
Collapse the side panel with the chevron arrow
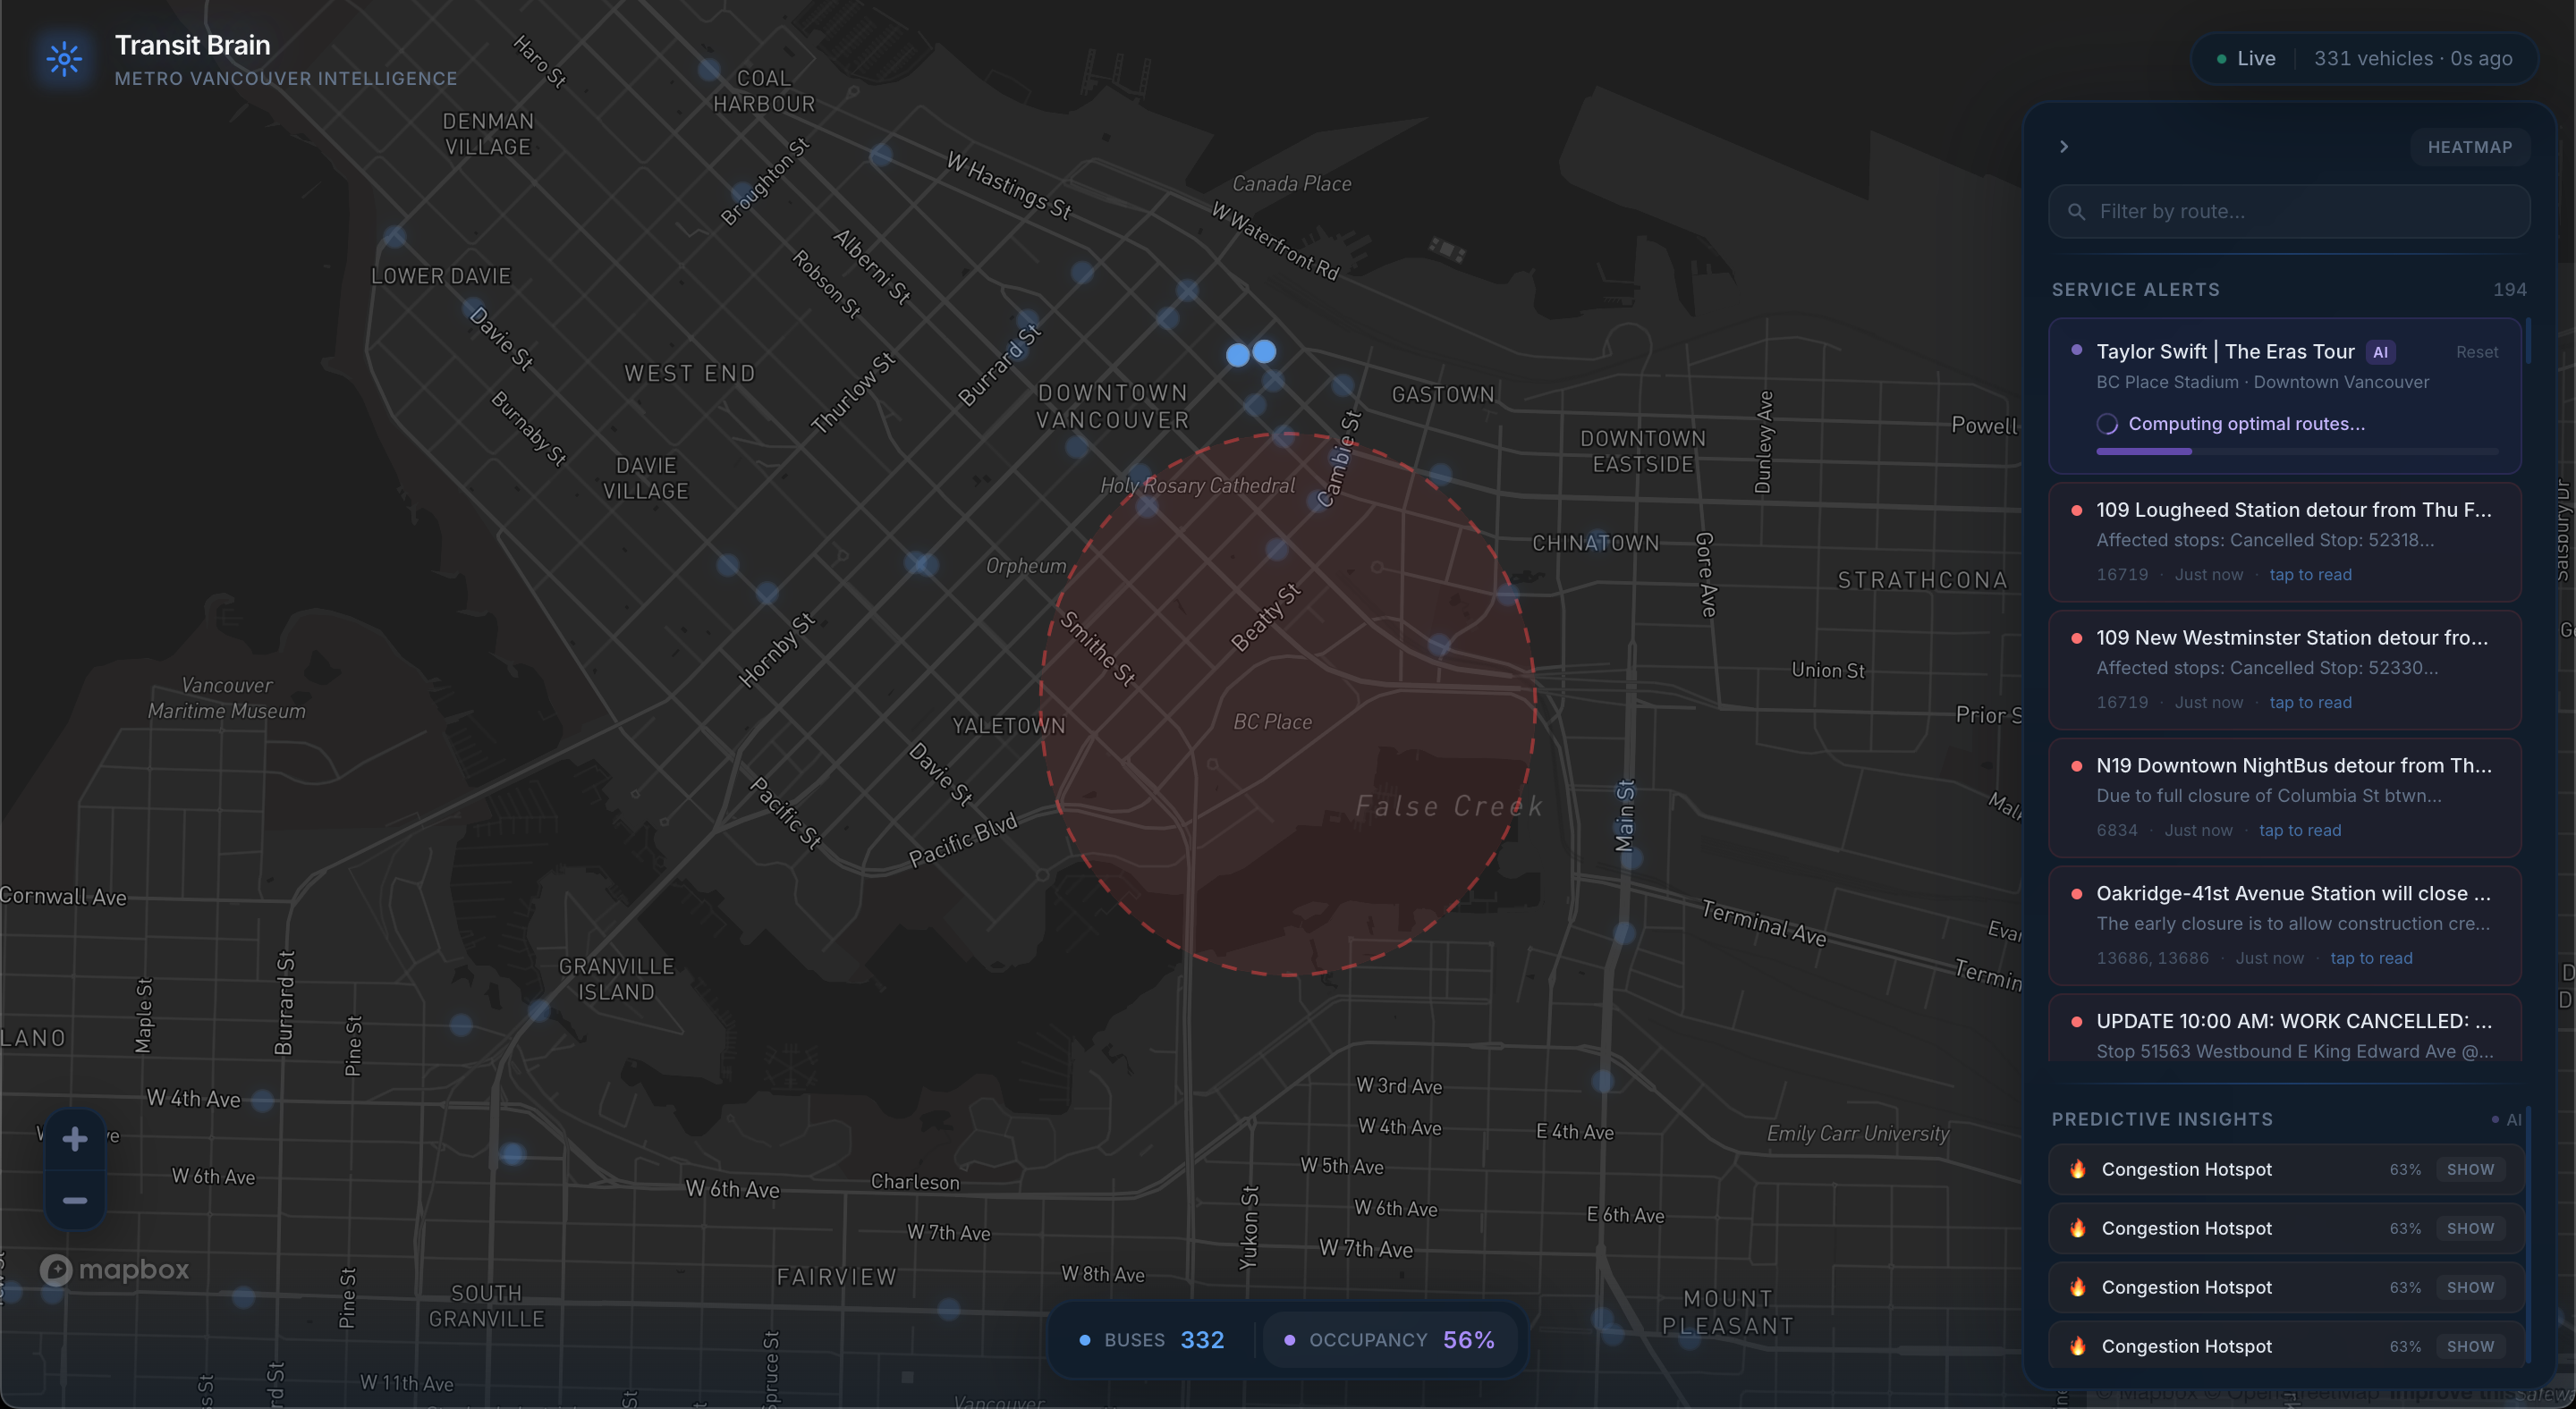(x=2064, y=147)
